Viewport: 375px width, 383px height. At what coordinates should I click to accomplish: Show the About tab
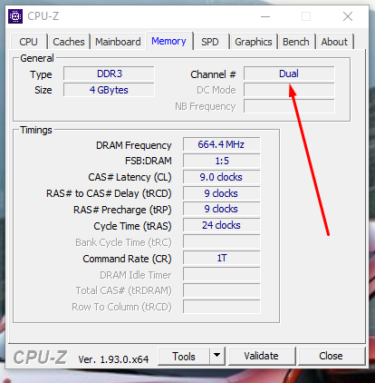point(334,42)
